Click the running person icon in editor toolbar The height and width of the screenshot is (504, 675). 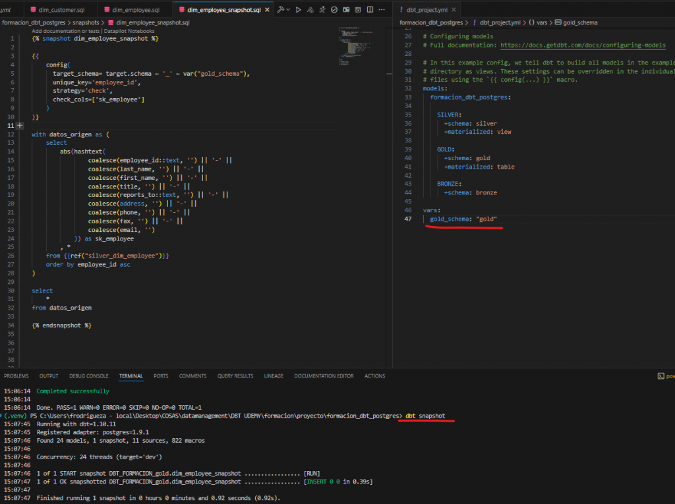point(322,10)
